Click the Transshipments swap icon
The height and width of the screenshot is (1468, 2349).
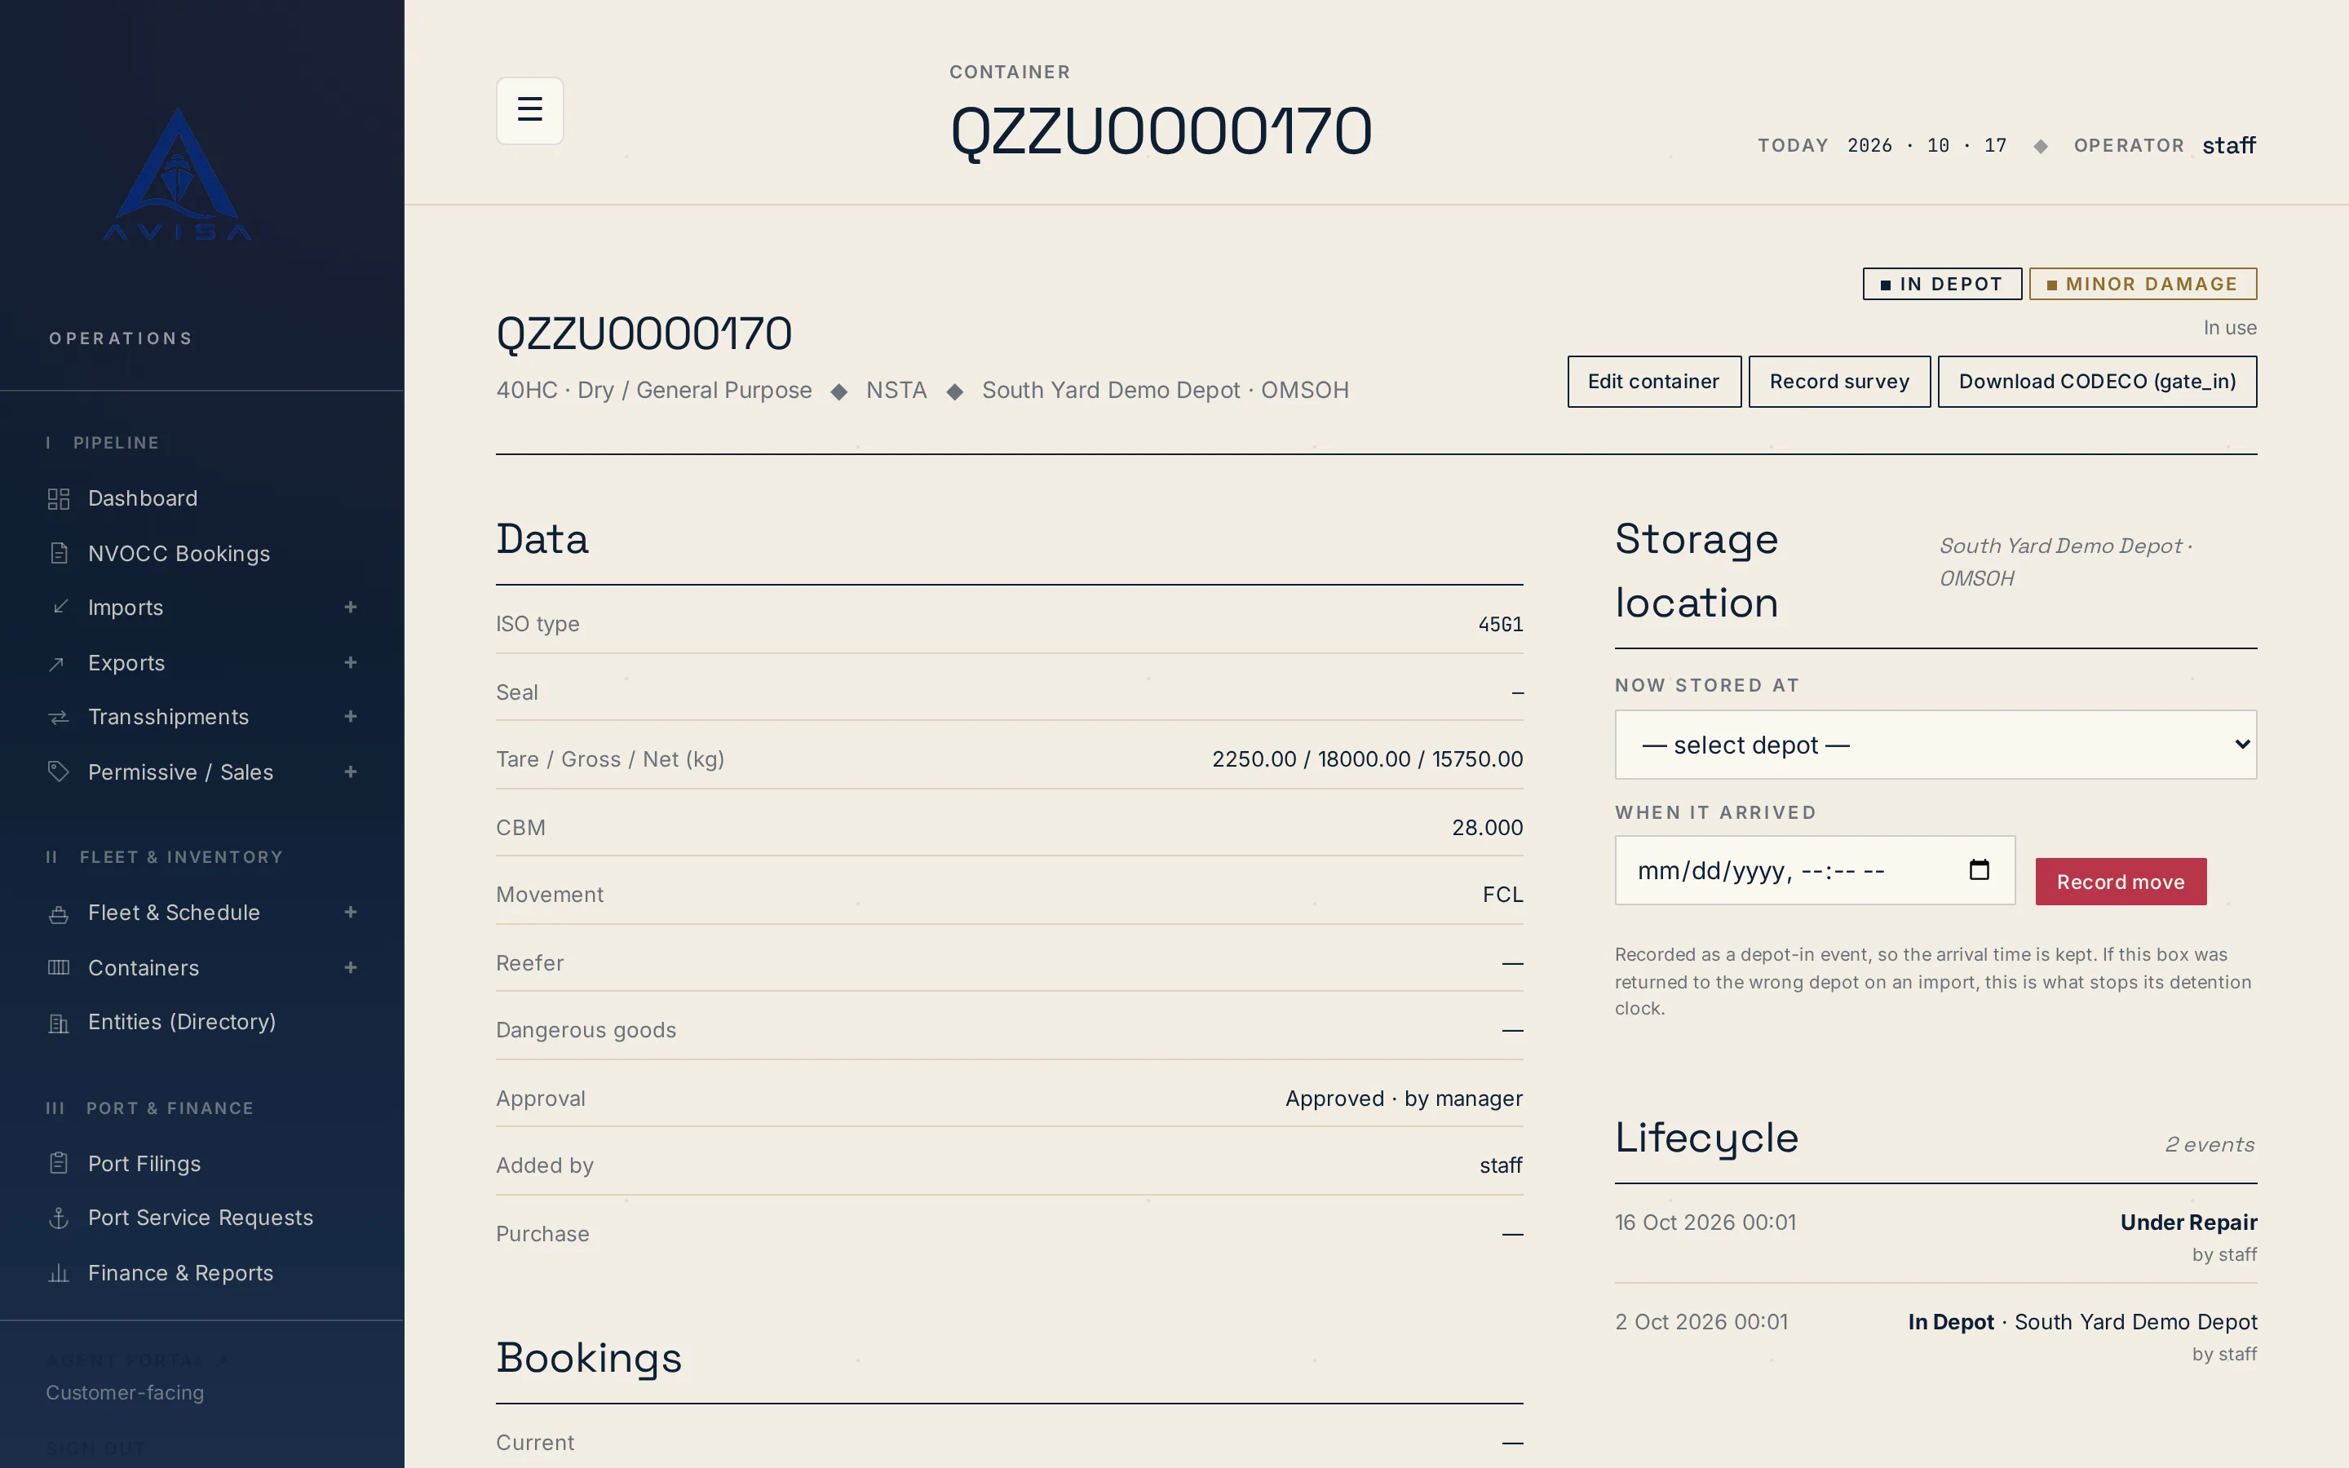pyautogui.click(x=58, y=718)
